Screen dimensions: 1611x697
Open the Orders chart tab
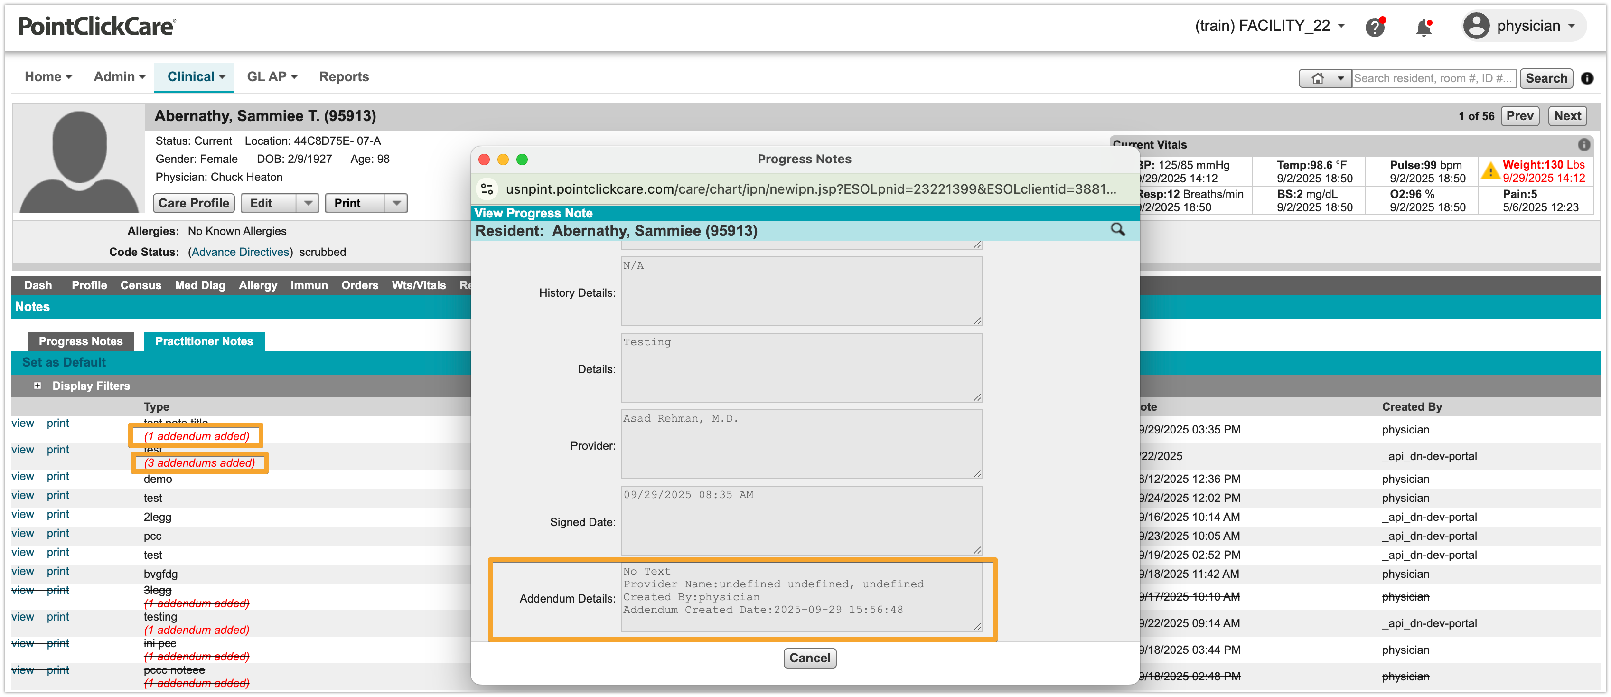(360, 285)
